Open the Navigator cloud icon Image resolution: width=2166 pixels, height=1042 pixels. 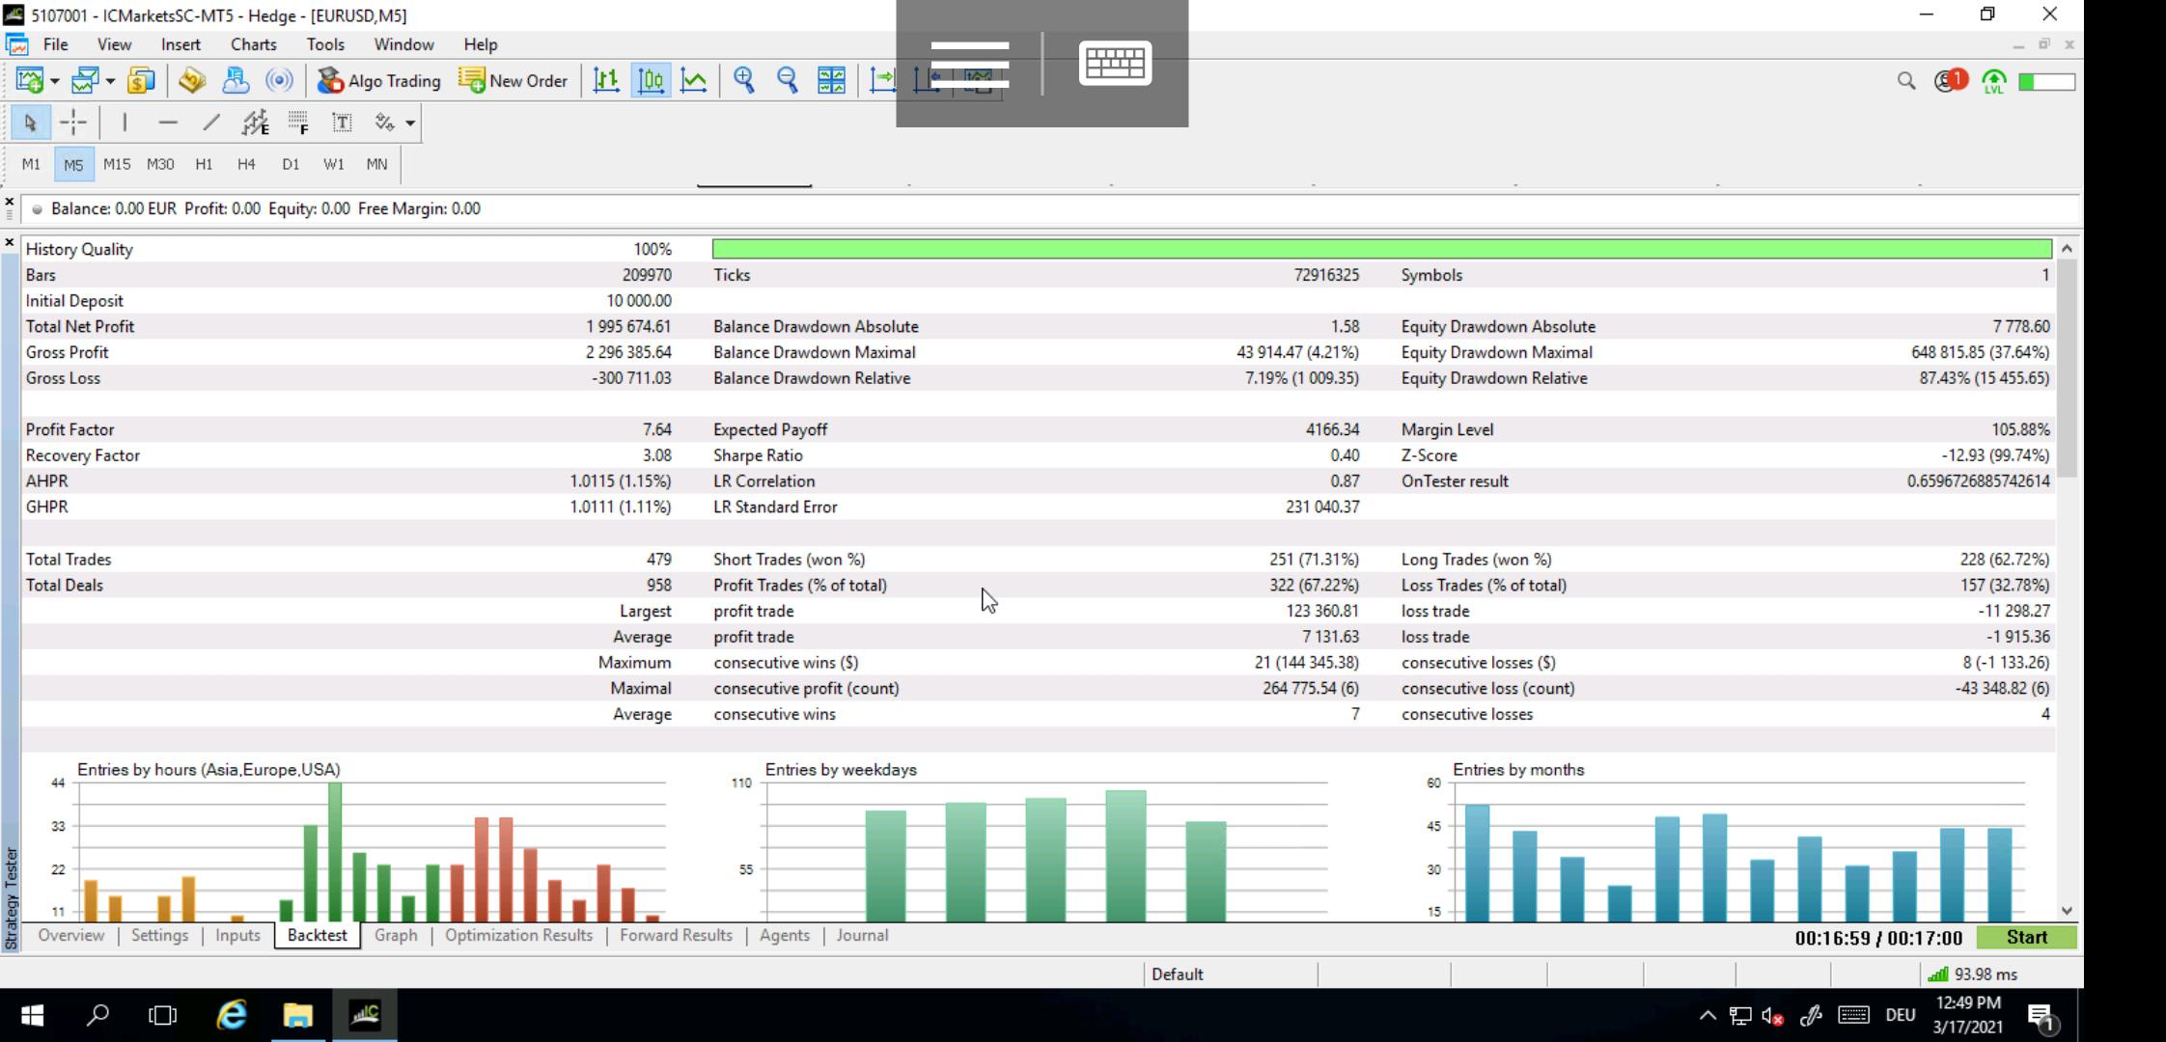[236, 81]
